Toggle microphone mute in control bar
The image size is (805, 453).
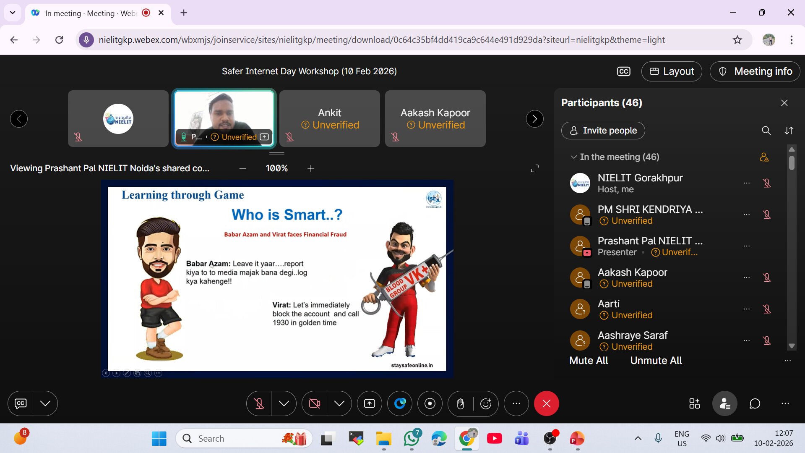pyautogui.click(x=259, y=403)
